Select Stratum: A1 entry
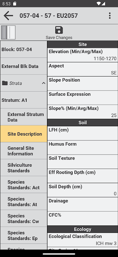Viewport: 118px width, 257px height. pos(24,100)
